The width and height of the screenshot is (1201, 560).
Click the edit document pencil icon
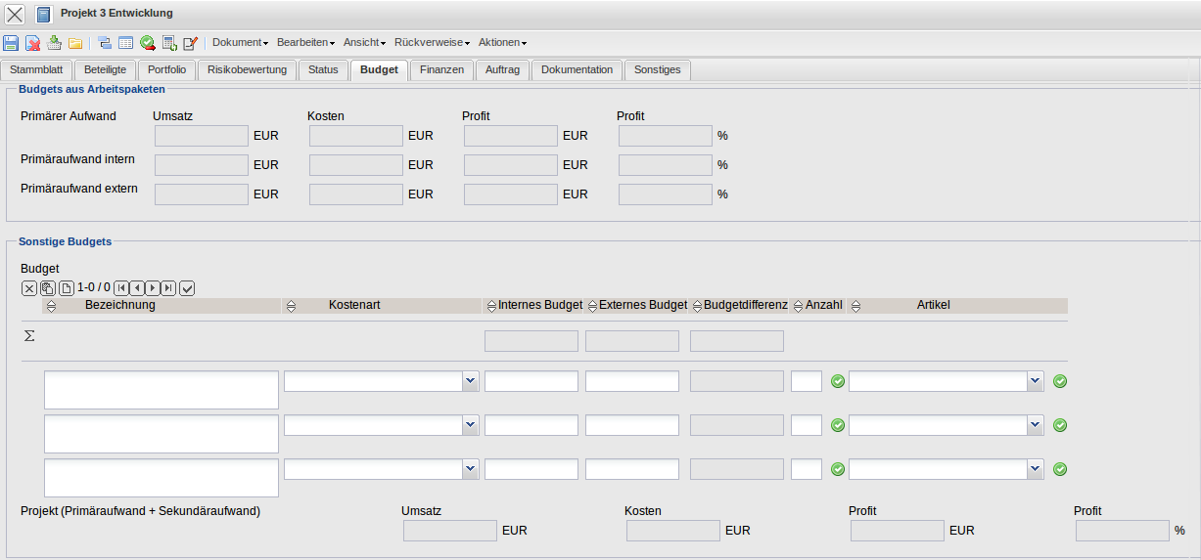click(190, 43)
